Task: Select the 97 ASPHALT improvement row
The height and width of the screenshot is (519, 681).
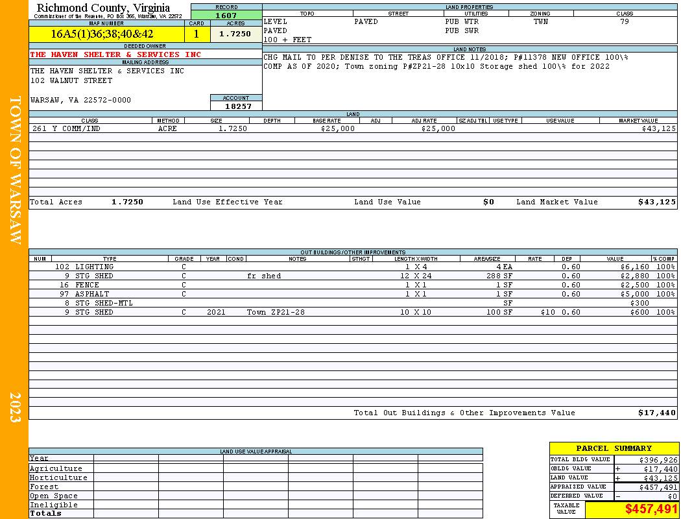Action: [353, 294]
